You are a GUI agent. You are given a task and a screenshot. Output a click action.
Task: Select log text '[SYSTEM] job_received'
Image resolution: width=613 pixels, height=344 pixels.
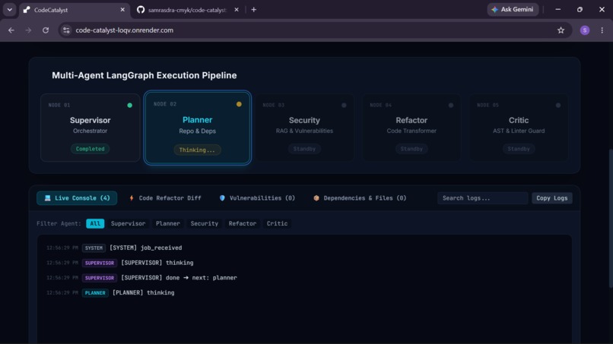[x=146, y=248]
